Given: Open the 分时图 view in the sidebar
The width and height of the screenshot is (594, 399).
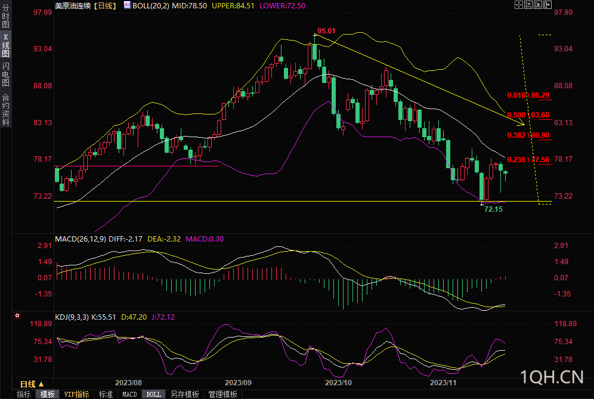Looking at the screenshot, I should [6, 16].
